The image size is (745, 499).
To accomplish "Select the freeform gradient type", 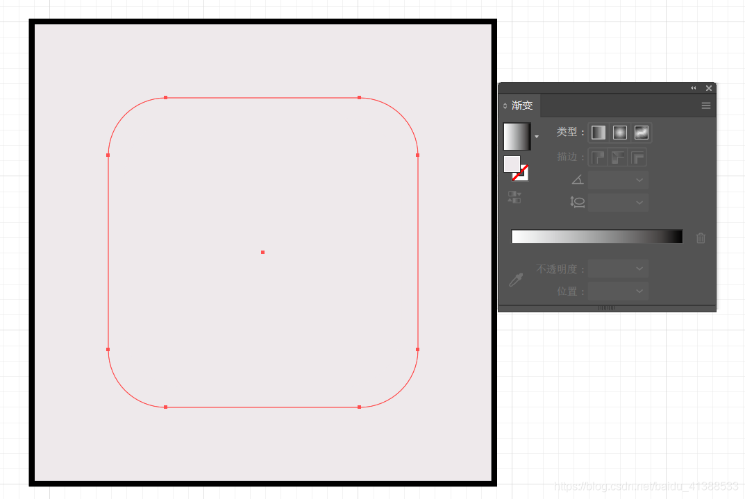I will (x=642, y=133).
